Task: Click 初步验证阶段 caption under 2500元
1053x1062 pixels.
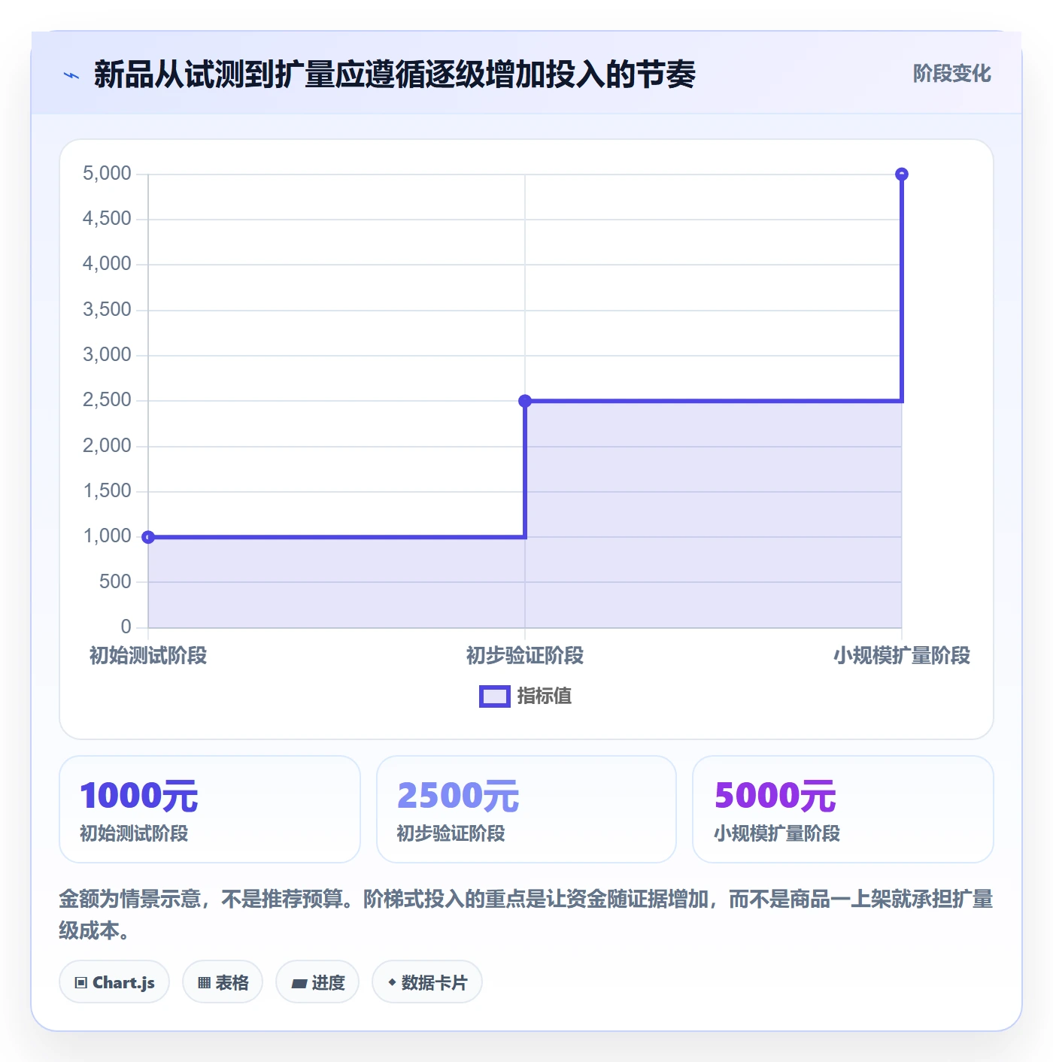Action: tap(451, 833)
